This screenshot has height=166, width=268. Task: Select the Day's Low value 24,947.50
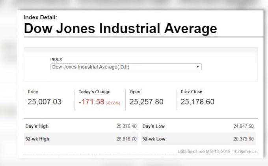coord(244,126)
